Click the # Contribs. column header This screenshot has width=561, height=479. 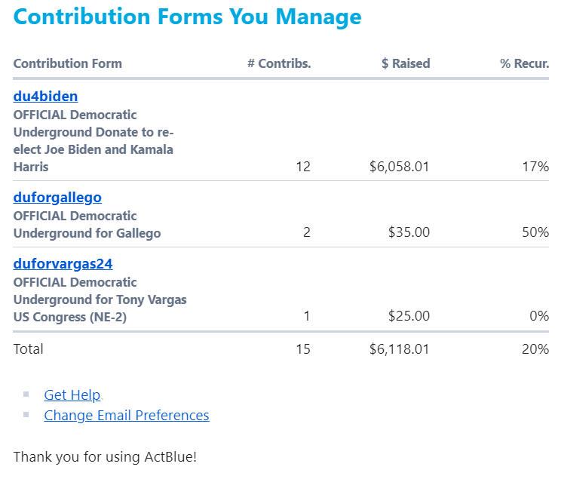pyautogui.click(x=279, y=64)
